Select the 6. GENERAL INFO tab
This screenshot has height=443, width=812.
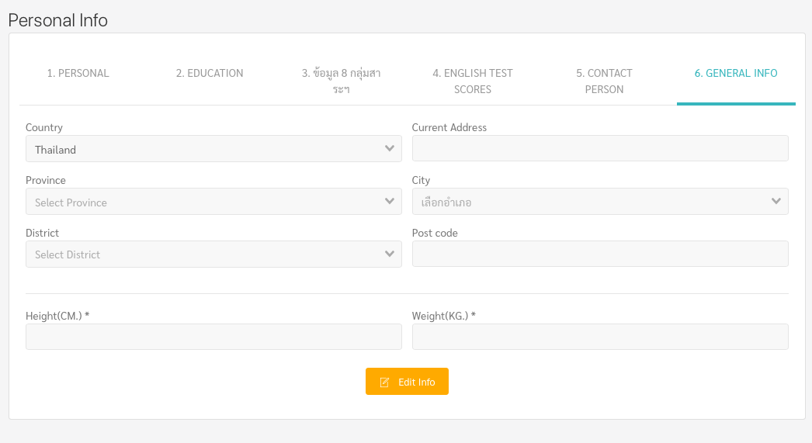click(736, 74)
